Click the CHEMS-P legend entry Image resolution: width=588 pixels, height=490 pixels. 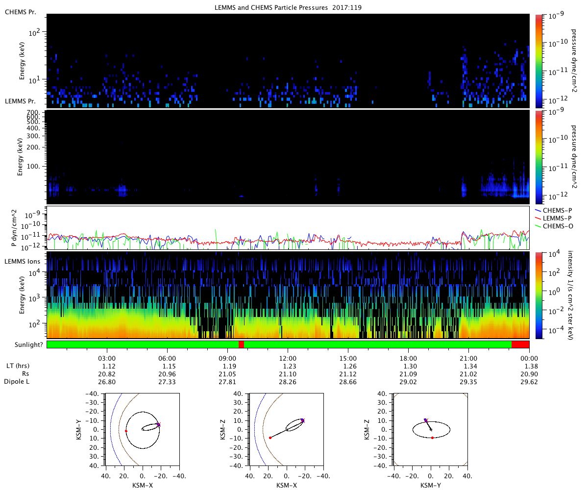(x=547, y=210)
